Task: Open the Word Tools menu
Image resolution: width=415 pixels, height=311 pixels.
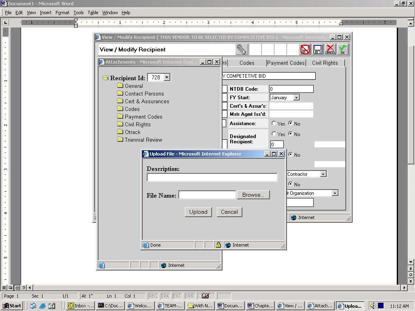Action: pyautogui.click(x=79, y=13)
